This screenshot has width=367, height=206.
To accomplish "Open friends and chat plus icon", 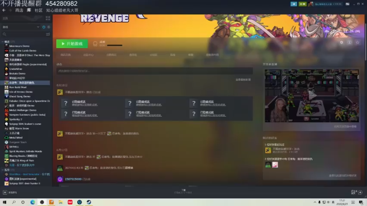I will tap(360, 192).
